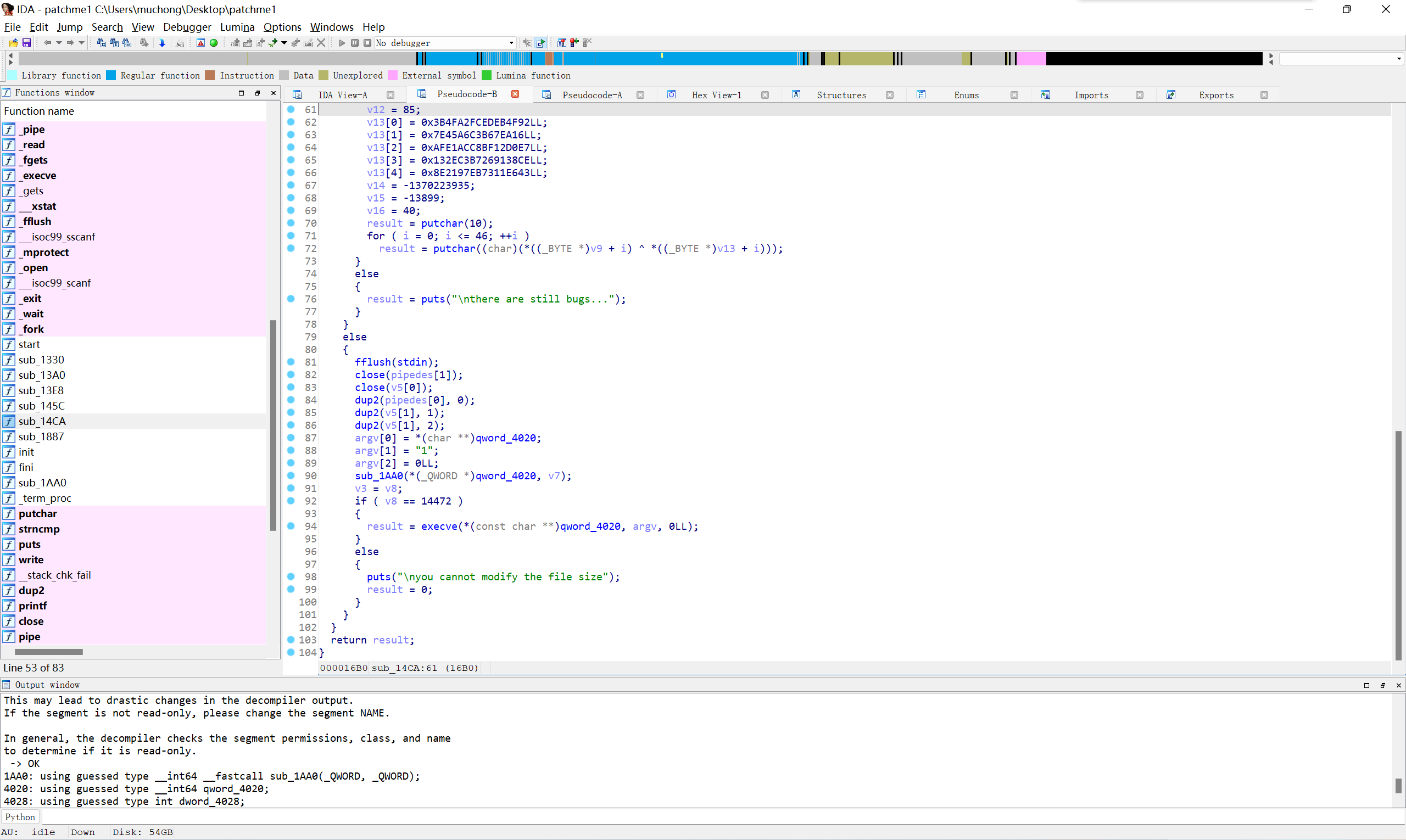Switch to the Imports tab
The image size is (1406, 840).
[1091, 95]
